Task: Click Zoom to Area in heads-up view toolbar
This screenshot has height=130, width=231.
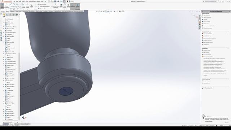Action: (99, 11)
